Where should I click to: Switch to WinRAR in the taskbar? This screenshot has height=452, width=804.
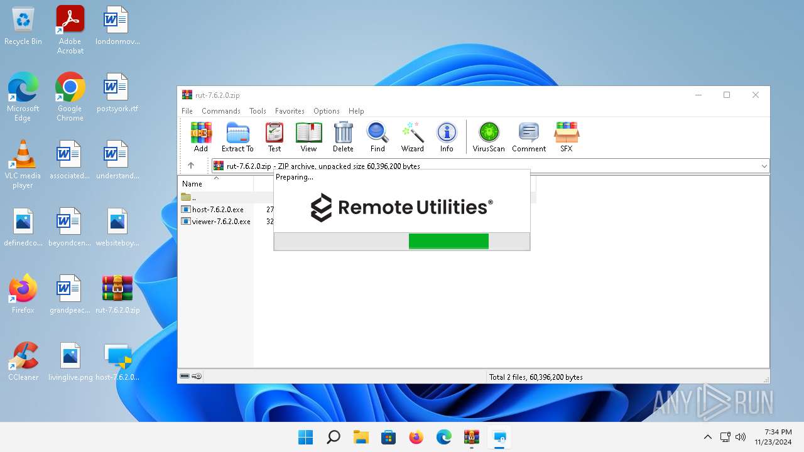pos(472,437)
